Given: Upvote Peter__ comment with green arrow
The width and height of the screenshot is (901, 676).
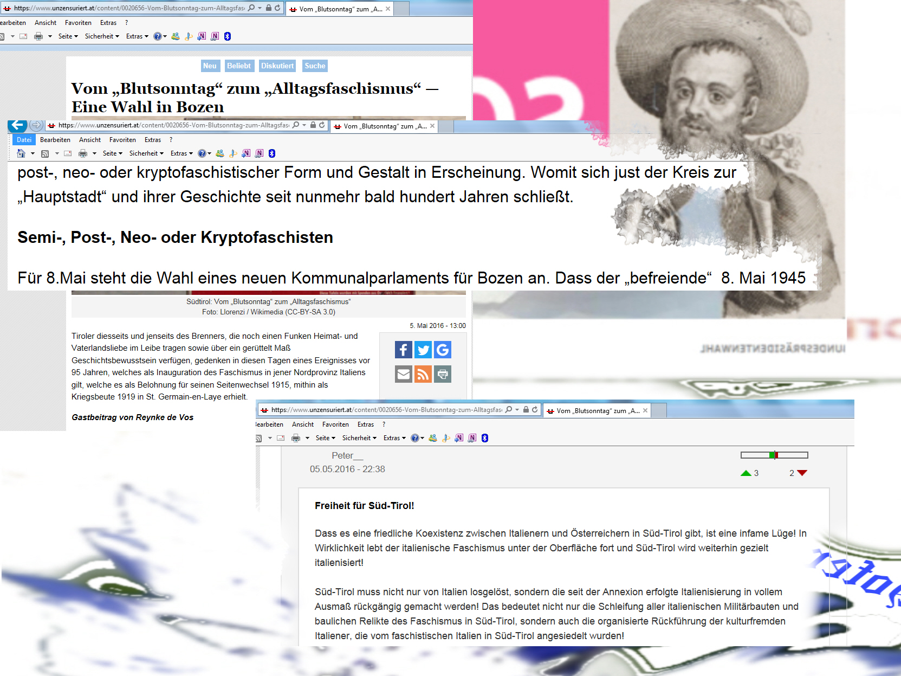Looking at the screenshot, I should click(746, 473).
